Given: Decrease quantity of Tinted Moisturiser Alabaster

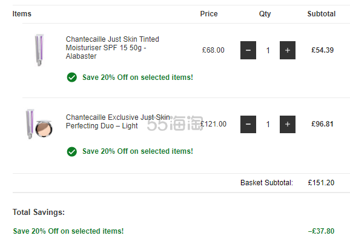Looking at the screenshot, I should point(248,50).
